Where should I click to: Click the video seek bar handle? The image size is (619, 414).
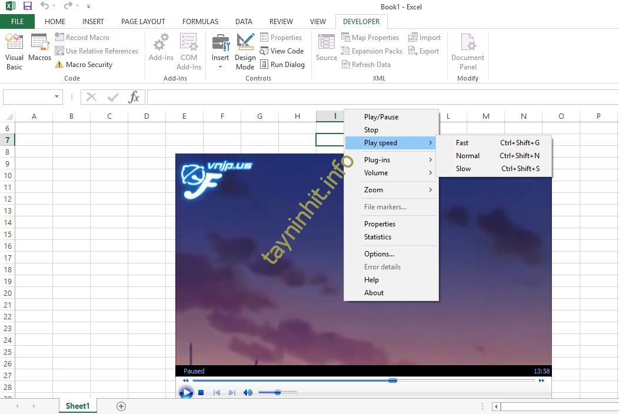coord(392,380)
